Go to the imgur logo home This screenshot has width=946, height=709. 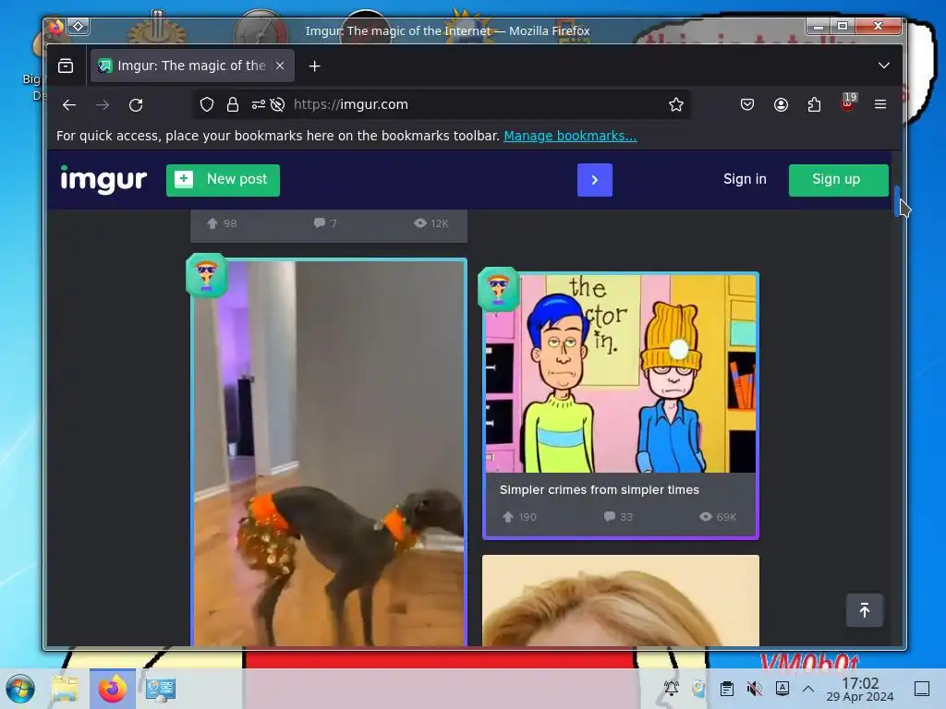(x=103, y=180)
